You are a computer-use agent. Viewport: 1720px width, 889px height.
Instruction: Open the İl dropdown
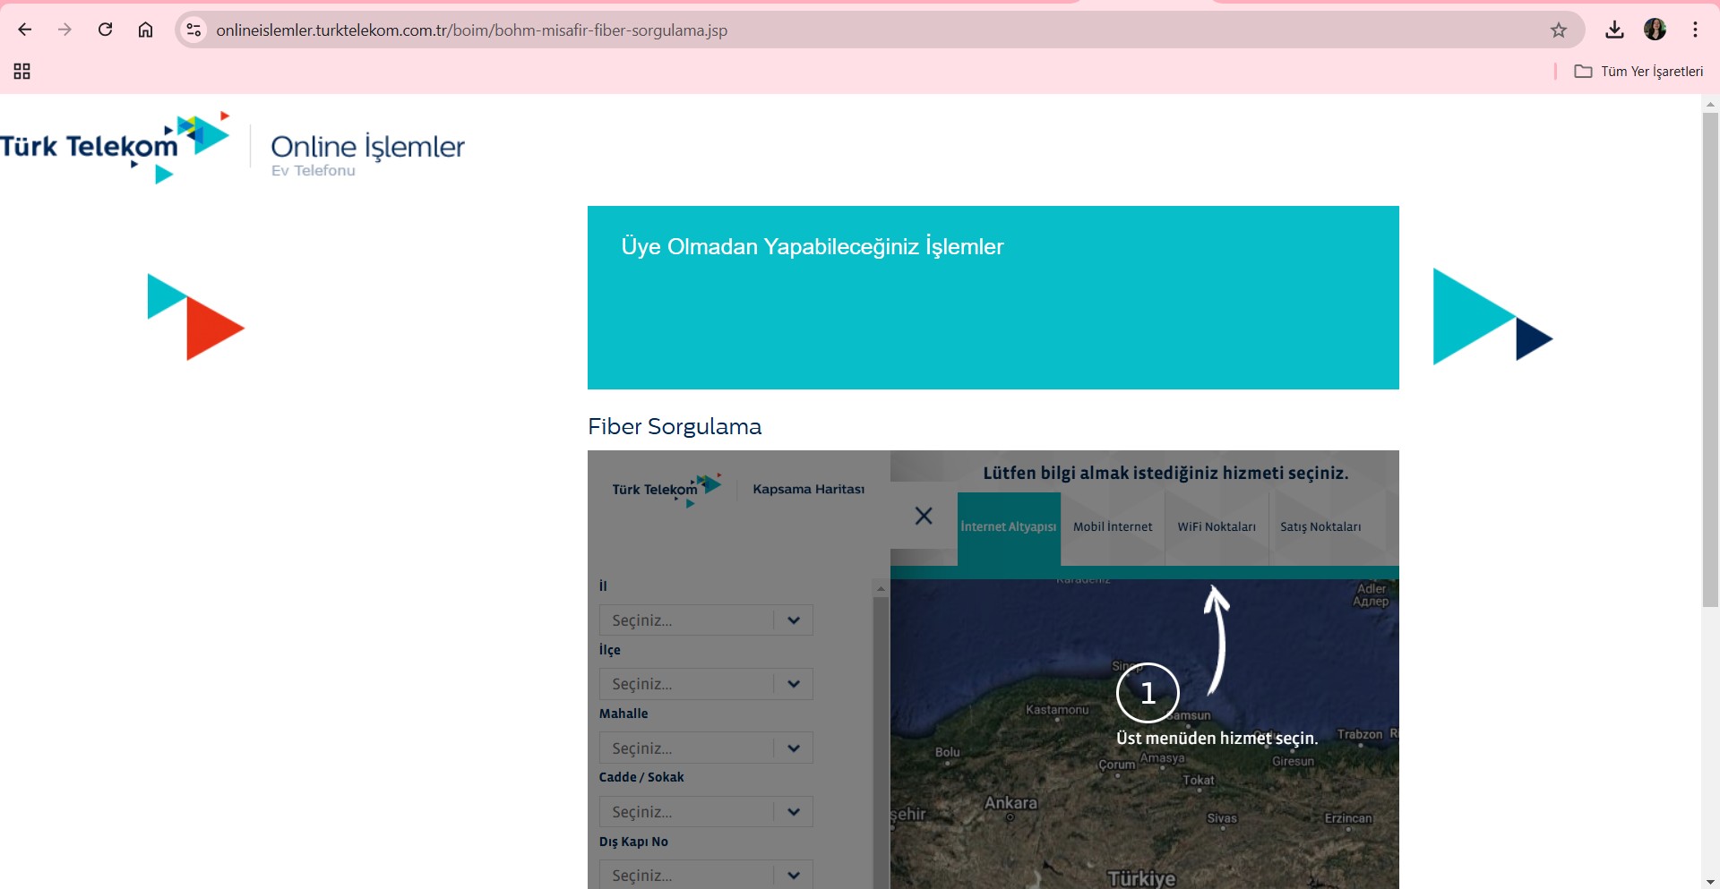click(706, 620)
